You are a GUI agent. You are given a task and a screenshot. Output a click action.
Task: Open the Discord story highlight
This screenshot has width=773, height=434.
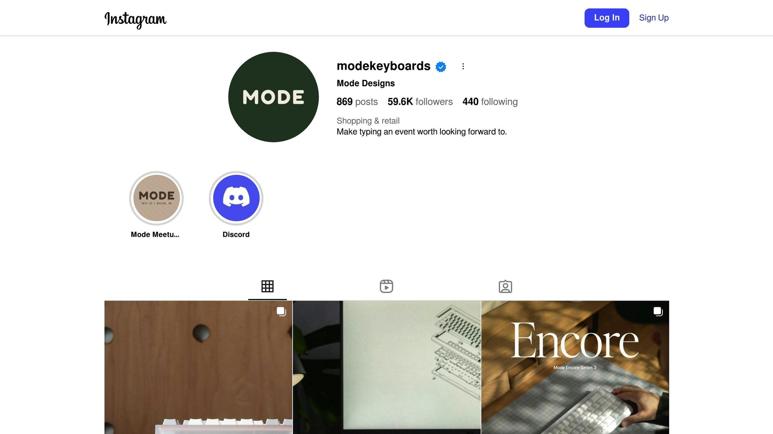236,198
